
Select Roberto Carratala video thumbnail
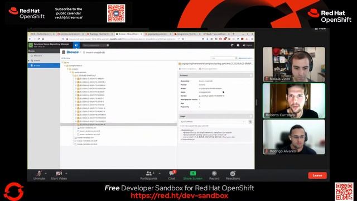pos(294,100)
